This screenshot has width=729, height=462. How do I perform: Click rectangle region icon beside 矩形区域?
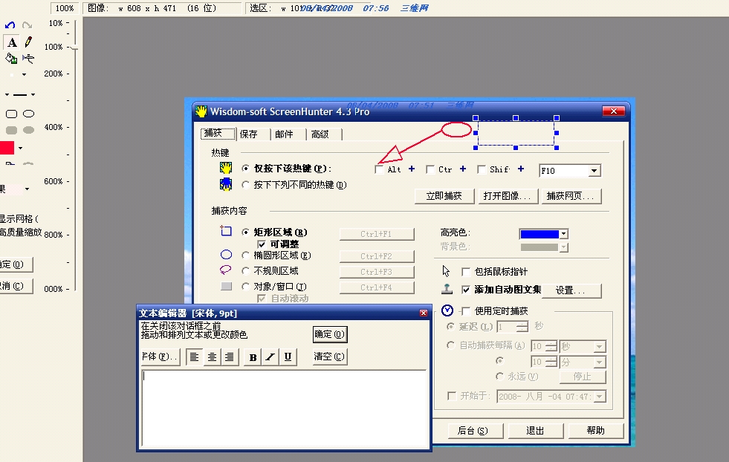[226, 231]
